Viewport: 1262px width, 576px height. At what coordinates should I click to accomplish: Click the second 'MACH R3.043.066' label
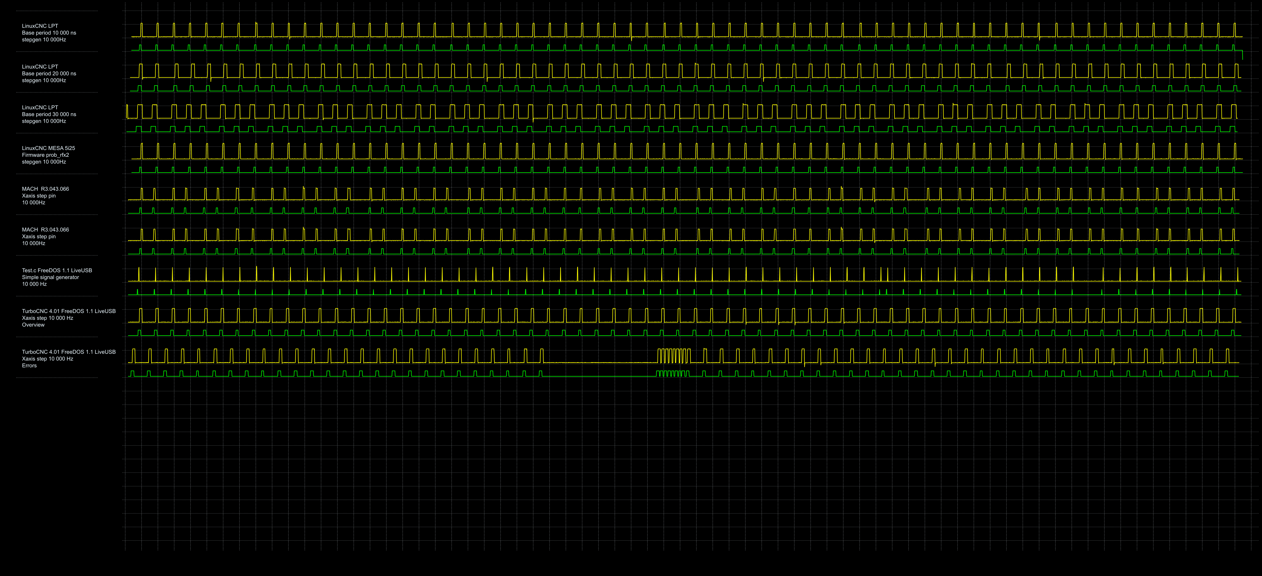(45, 230)
